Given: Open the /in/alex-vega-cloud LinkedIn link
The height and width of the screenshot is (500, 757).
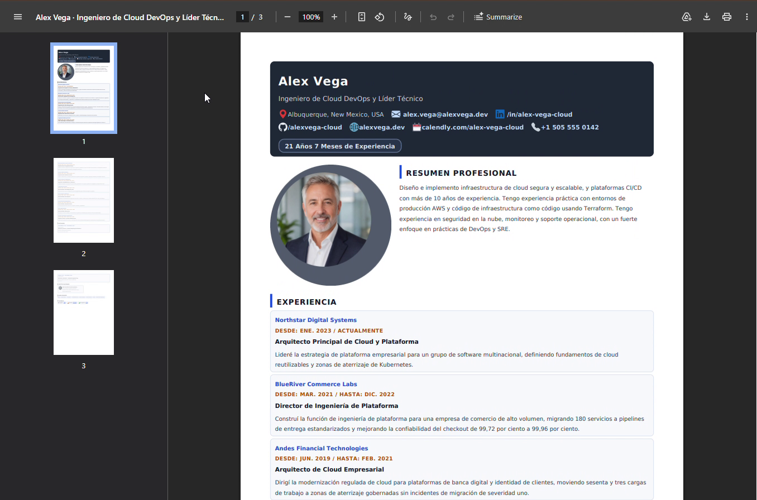Looking at the screenshot, I should (x=539, y=114).
